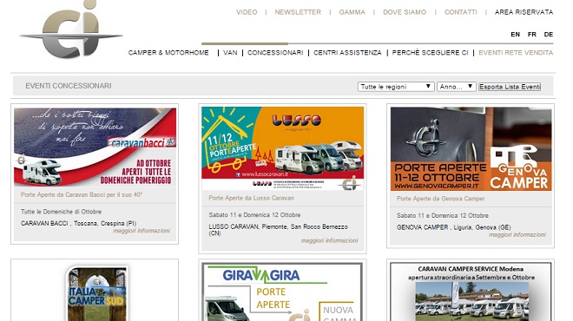
Task: Go to the GAMMA page
Action: (352, 12)
